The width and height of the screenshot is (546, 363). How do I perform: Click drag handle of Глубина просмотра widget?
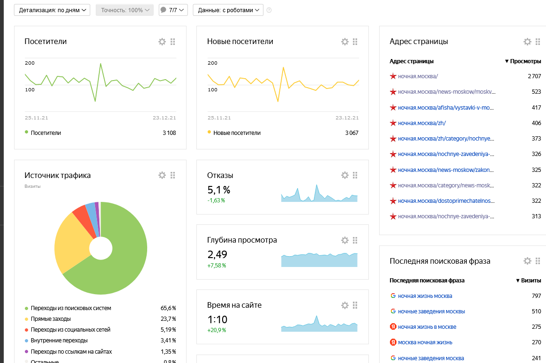point(355,240)
